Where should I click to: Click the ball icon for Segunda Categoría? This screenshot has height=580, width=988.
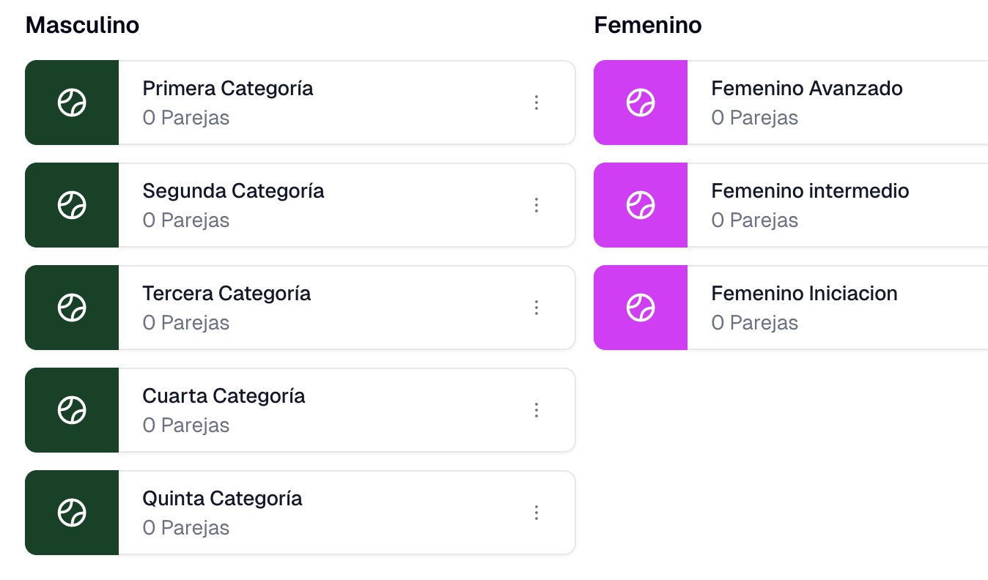coord(72,205)
